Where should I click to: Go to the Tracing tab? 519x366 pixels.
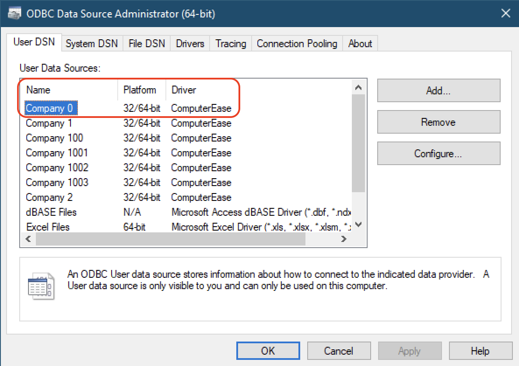[x=231, y=44]
